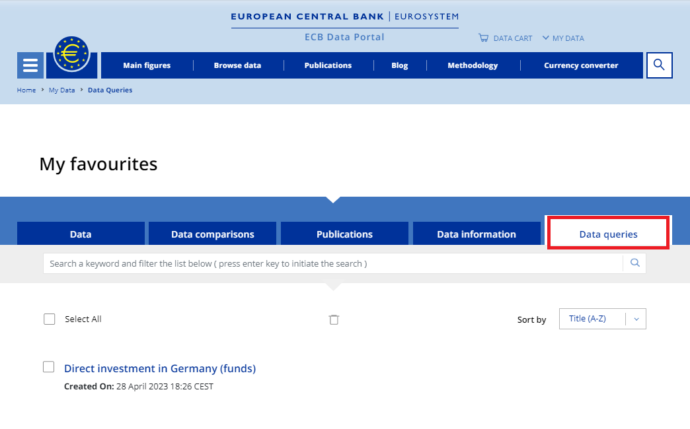Go to Home in the breadcrumb

pos(26,90)
